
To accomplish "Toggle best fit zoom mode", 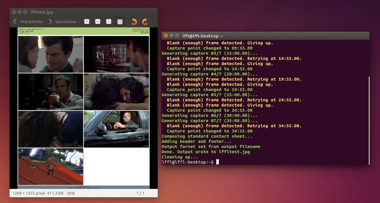I will (x=120, y=21).
